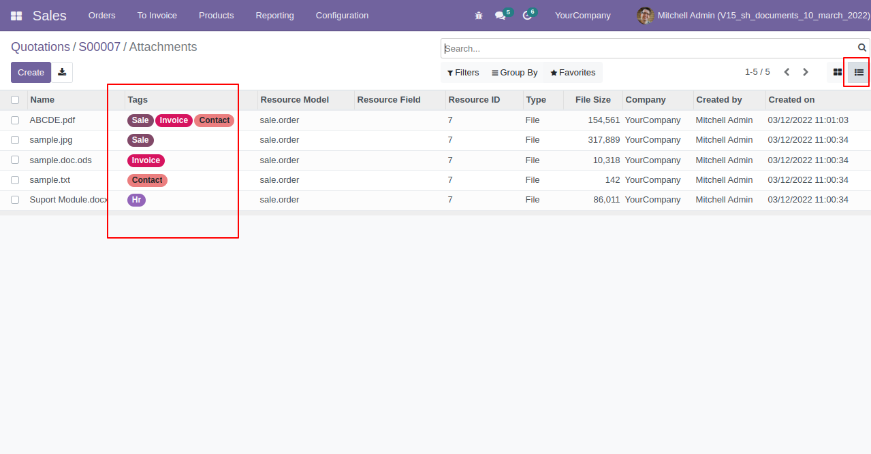Open Suport Module.docx attachment record

click(69, 200)
